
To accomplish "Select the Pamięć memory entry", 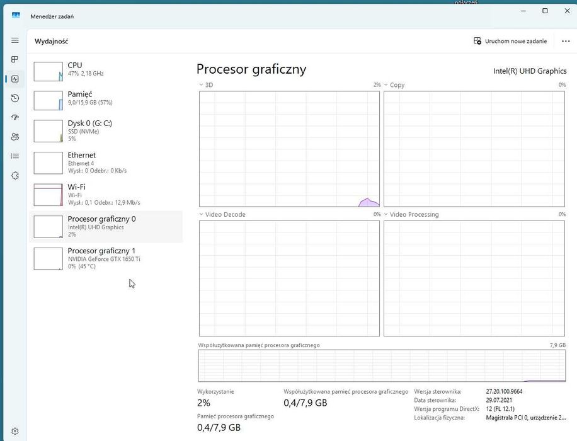I will click(x=106, y=100).
